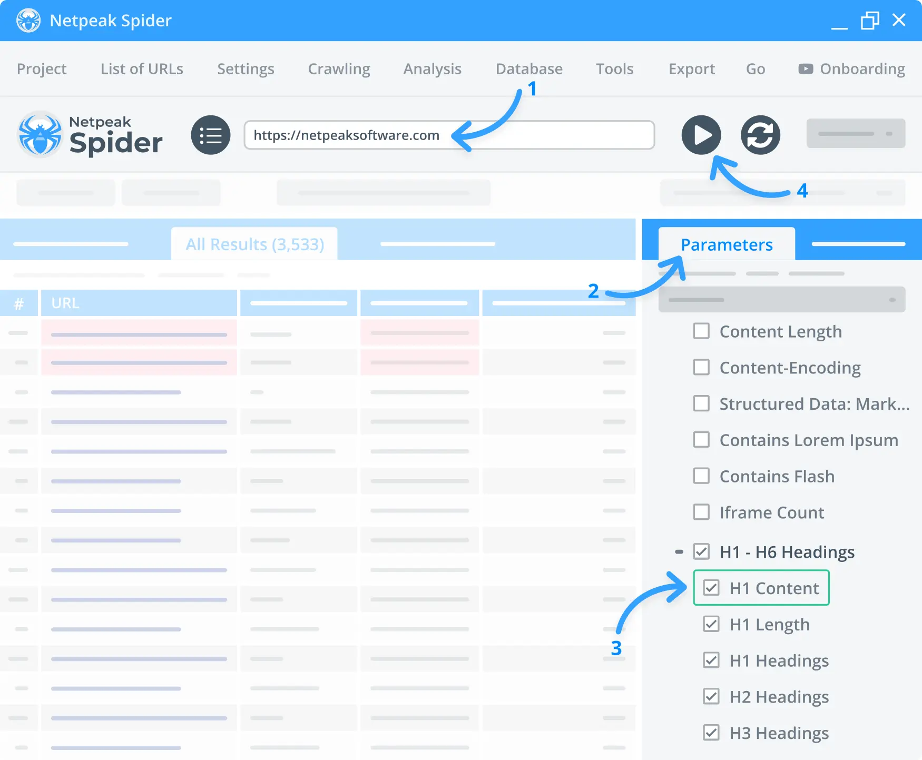Open the grey dropdown beside the refresh button
This screenshot has height=760, width=922.
coord(856,133)
